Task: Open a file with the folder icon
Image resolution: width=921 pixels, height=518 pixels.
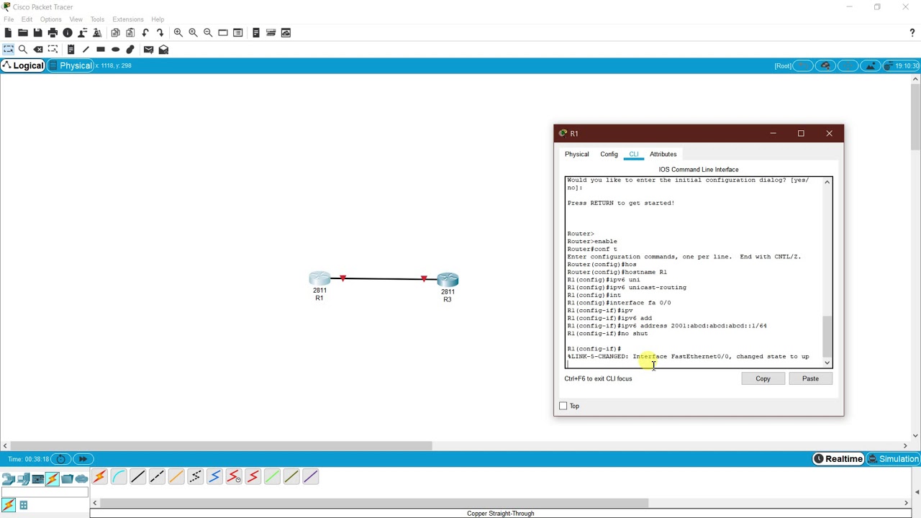Action: (x=23, y=32)
